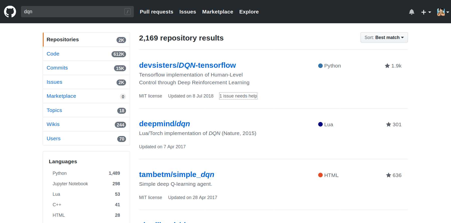Image resolution: width=451 pixels, height=223 pixels.
Task: Open the Sort: Best match dropdown
Action: pos(384,37)
